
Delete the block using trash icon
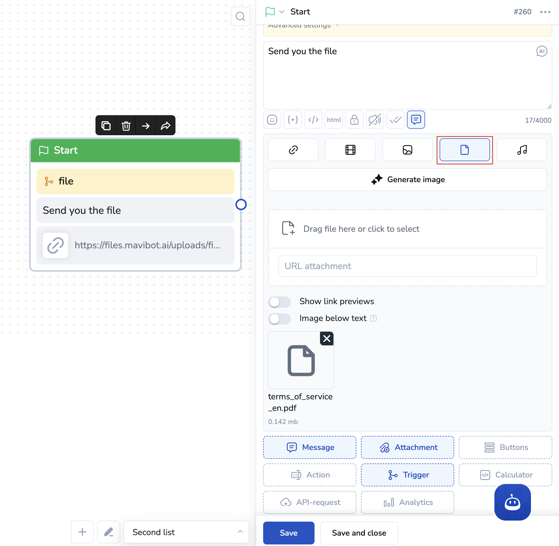tap(126, 126)
